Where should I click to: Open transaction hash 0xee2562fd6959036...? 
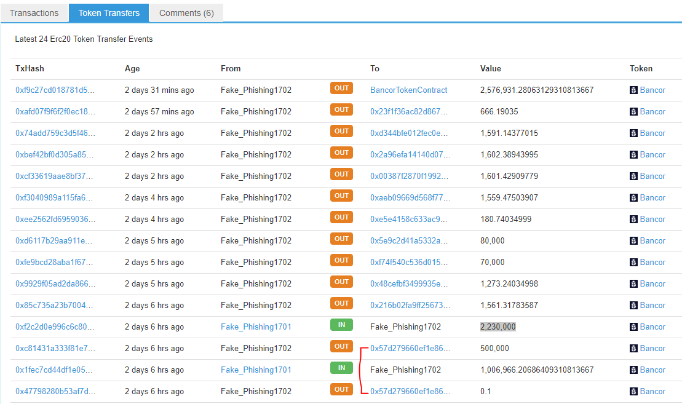(55, 219)
